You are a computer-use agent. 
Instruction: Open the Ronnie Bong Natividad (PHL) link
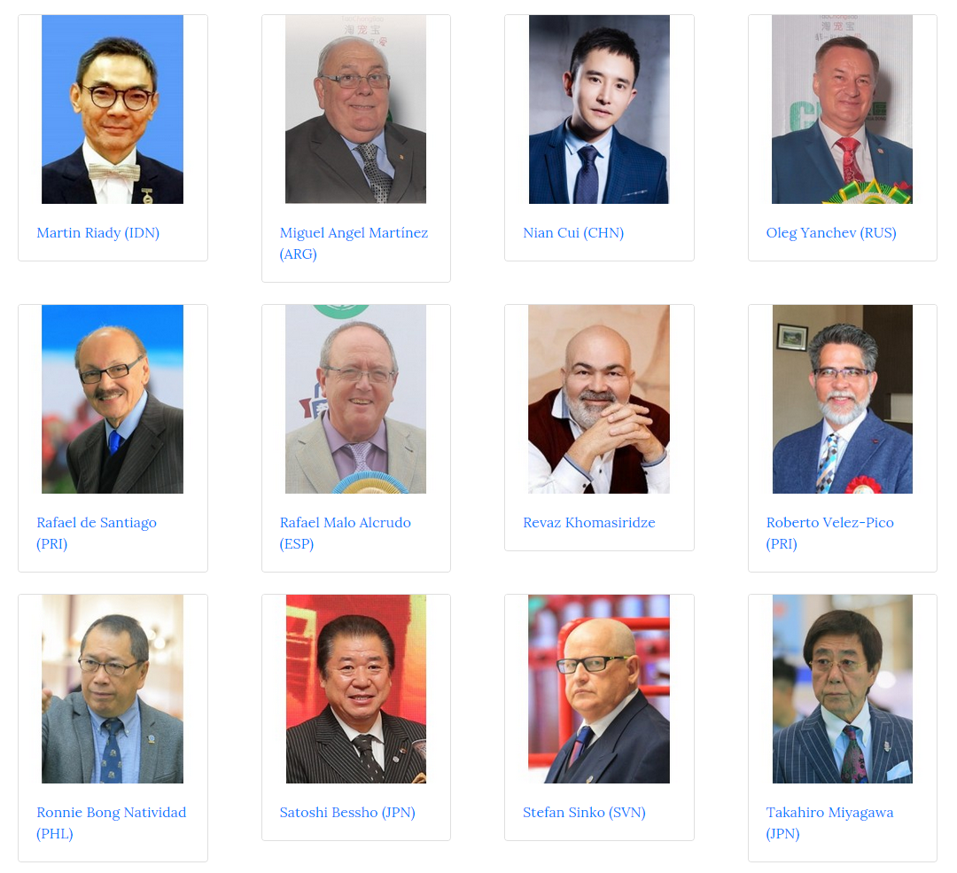point(111,823)
